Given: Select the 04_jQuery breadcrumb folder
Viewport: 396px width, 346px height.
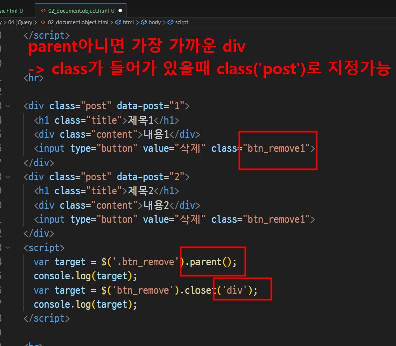Looking at the screenshot, I should (x=20, y=22).
